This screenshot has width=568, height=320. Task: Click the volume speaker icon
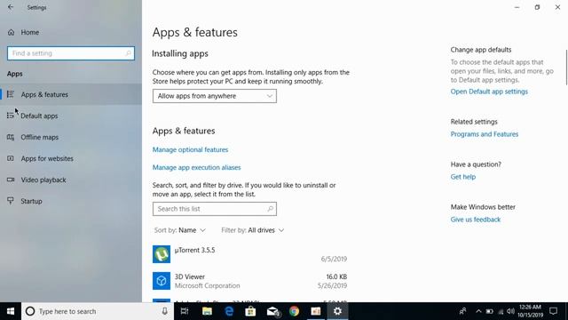coord(511,311)
